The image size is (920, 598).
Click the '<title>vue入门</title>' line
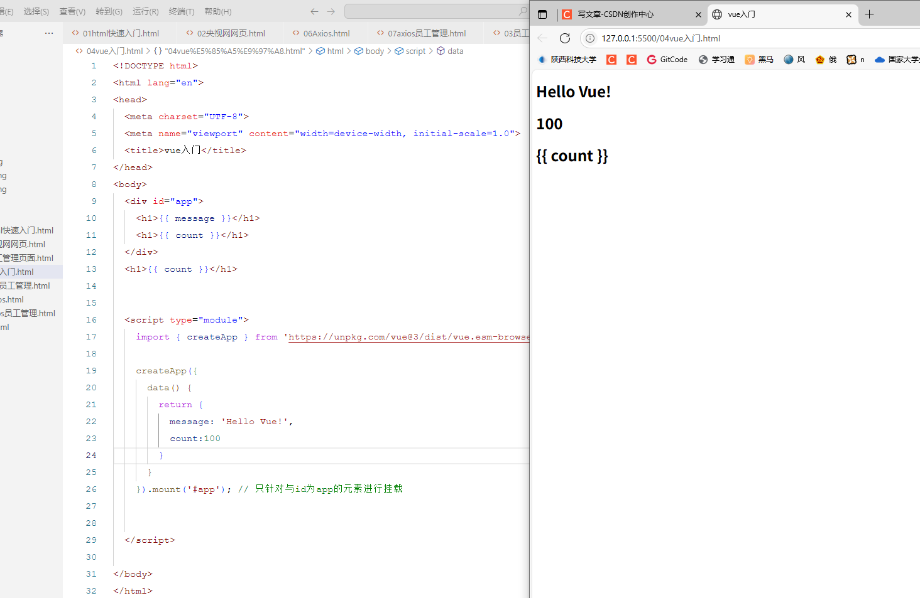pyautogui.click(x=185, y=151)
